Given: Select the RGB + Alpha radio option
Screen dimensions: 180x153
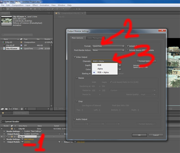Looking at the screenshot, I should [94, 72].
